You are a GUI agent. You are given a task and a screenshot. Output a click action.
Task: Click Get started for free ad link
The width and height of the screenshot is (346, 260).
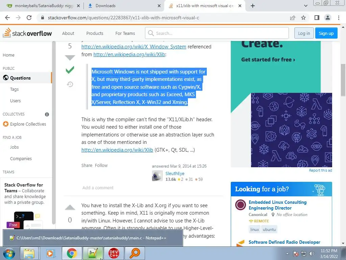point(268,60)
